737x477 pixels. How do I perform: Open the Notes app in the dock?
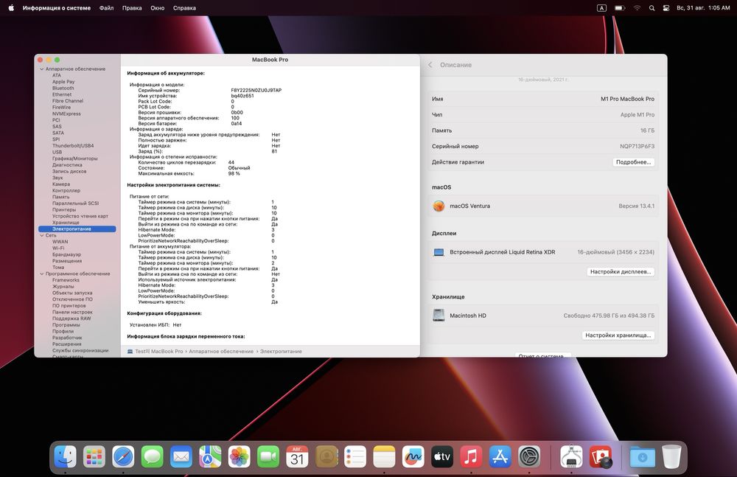tap(384, 457)
